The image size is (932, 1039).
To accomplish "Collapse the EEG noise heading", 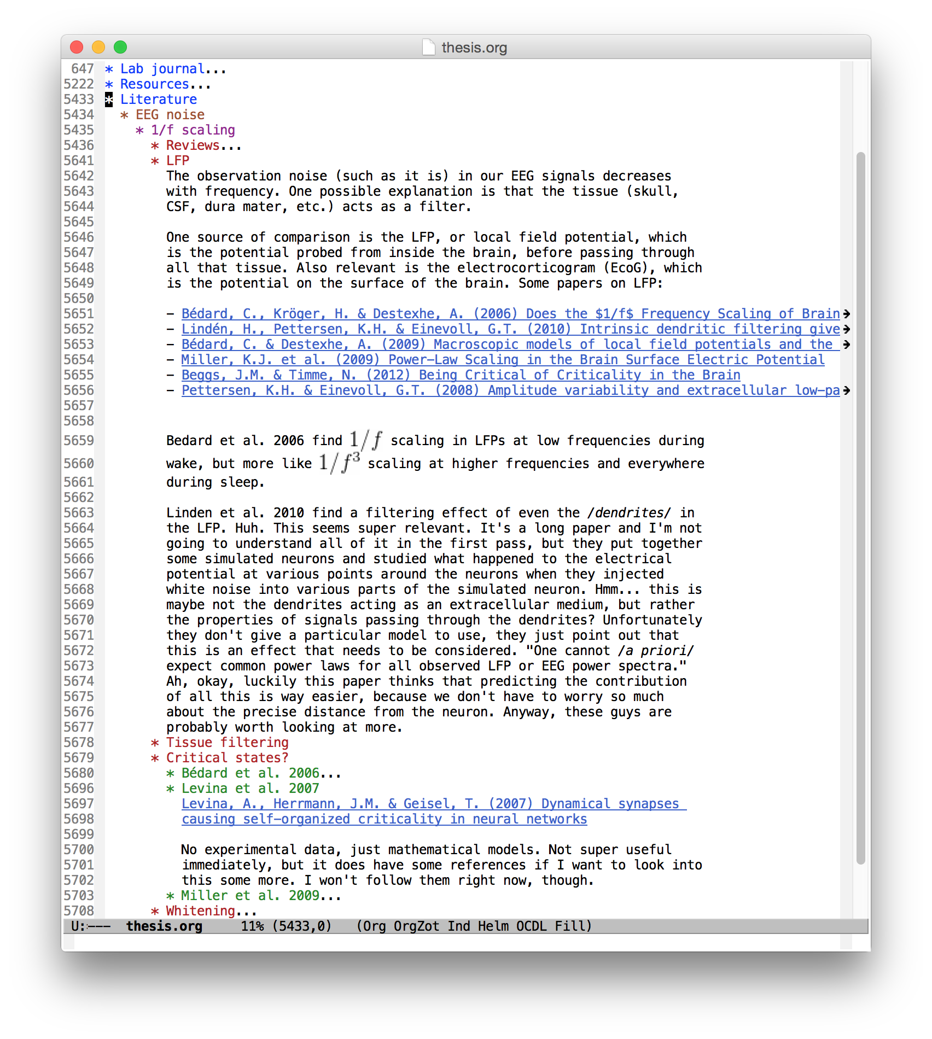I will tap(162, 115).
